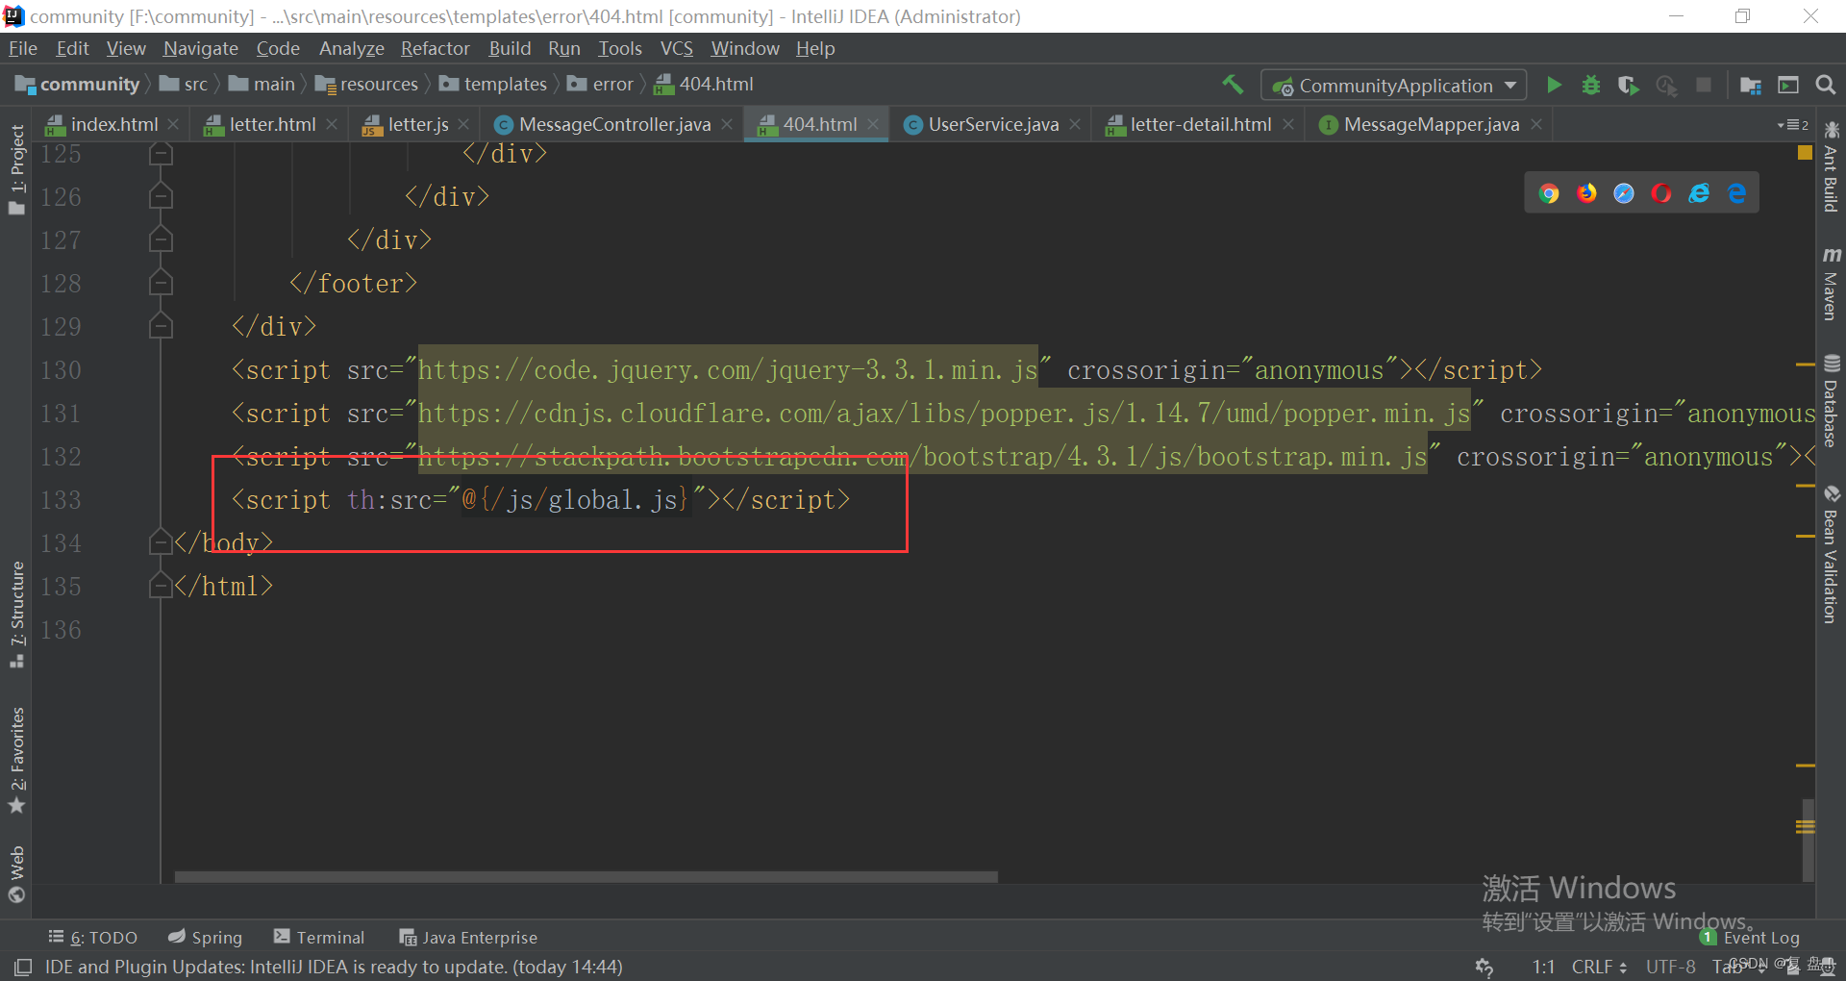Open the TODO tool window
Screen dimensions: 1846x981
pos(93,937)
